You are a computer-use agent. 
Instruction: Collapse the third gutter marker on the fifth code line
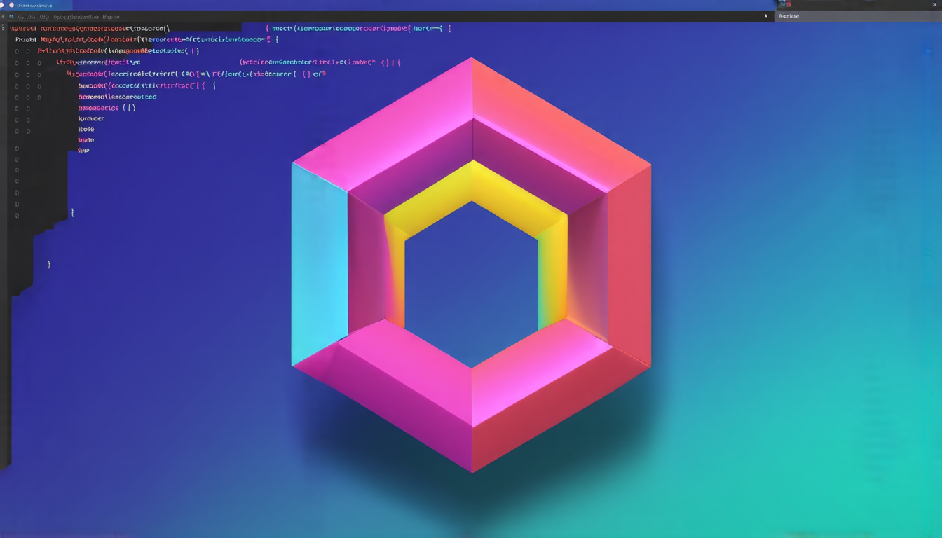pos(39,75)
